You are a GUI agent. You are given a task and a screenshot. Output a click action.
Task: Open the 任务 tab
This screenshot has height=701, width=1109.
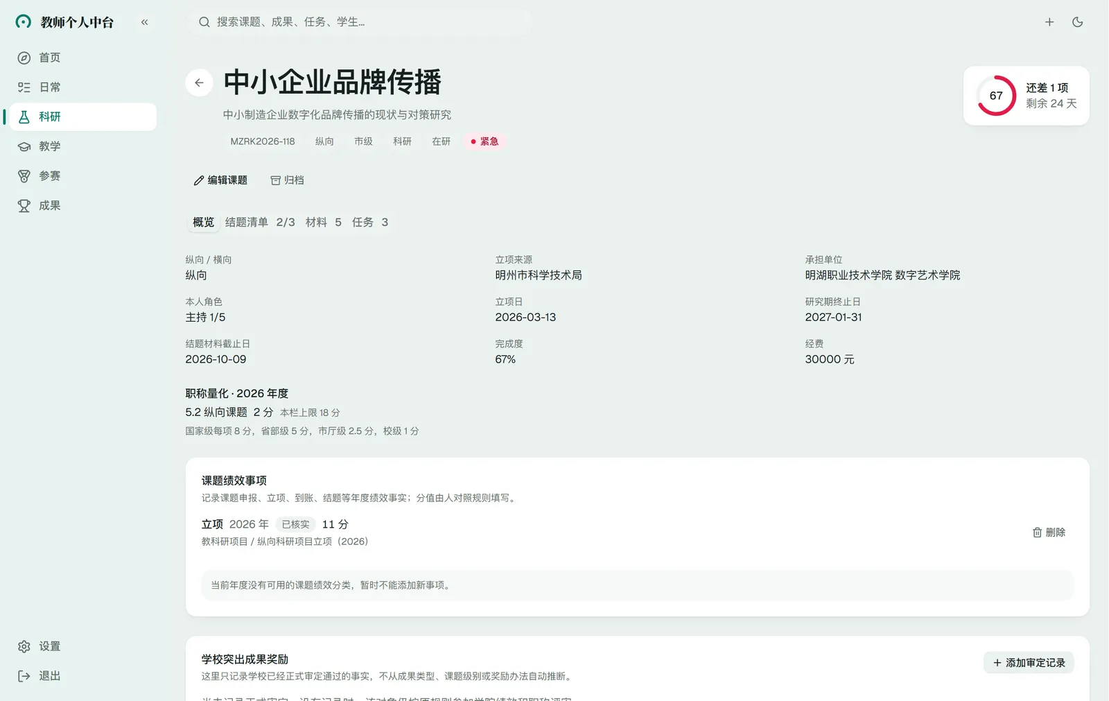pos(370,223)
